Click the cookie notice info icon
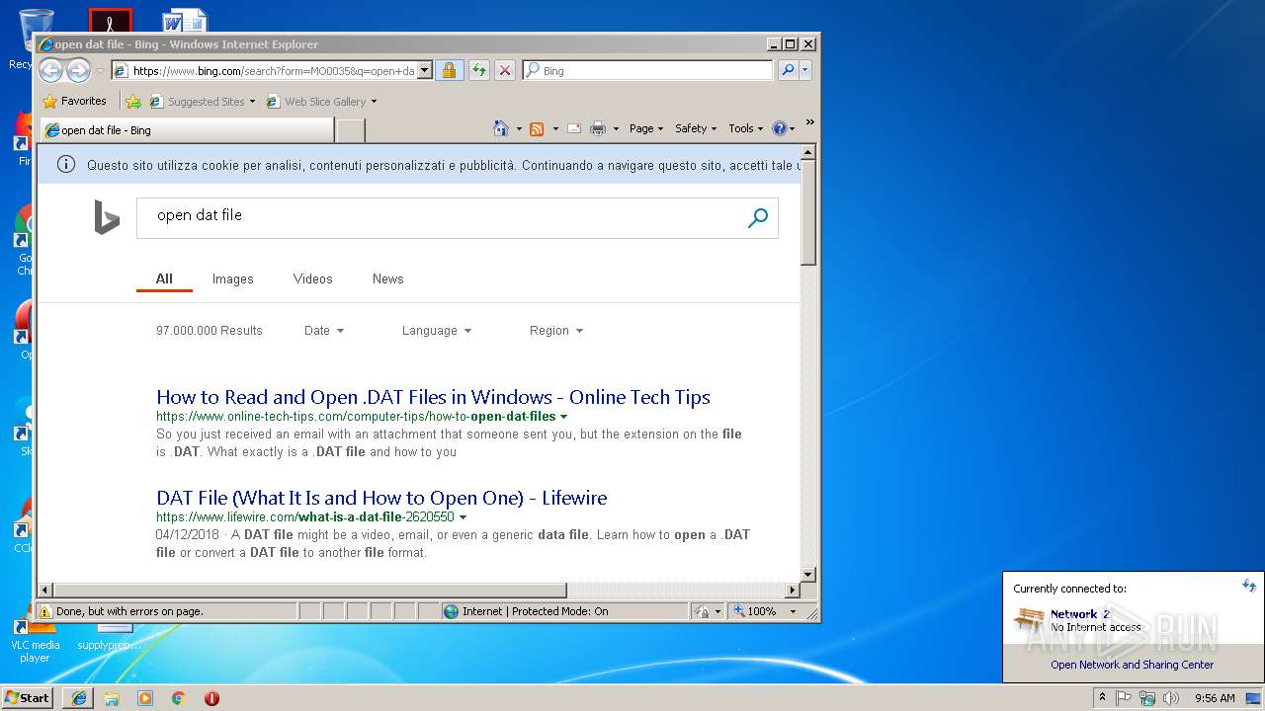This screenshot has height=711, width=1265. click(x=66, y=165)
